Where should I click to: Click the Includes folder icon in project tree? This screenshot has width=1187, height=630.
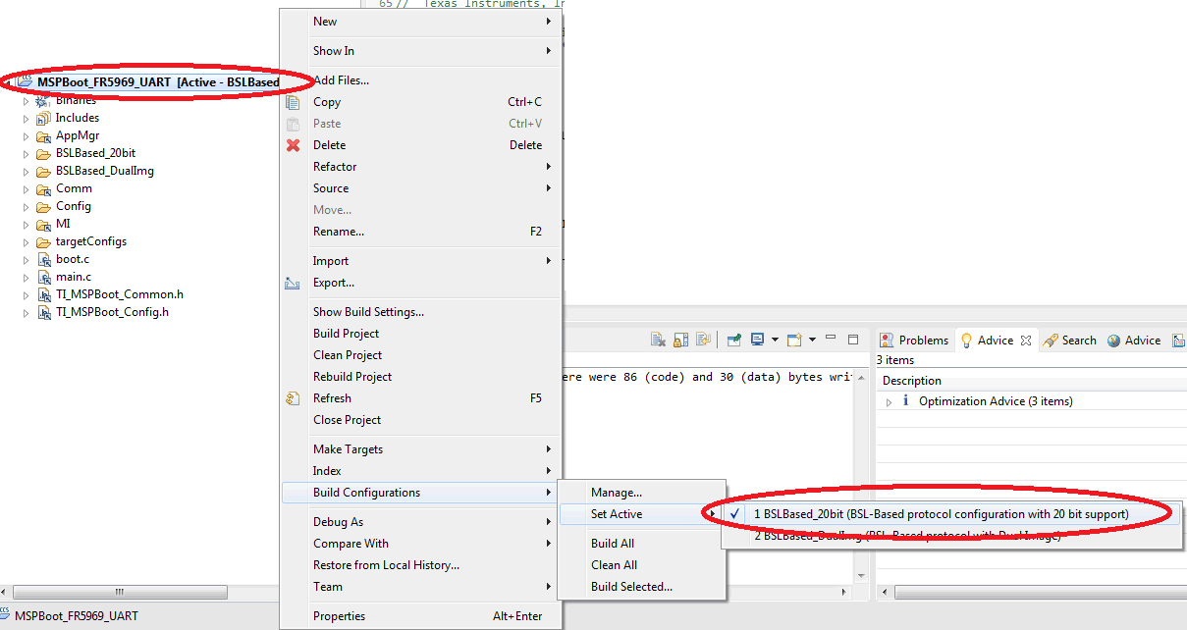coord(43,118)
